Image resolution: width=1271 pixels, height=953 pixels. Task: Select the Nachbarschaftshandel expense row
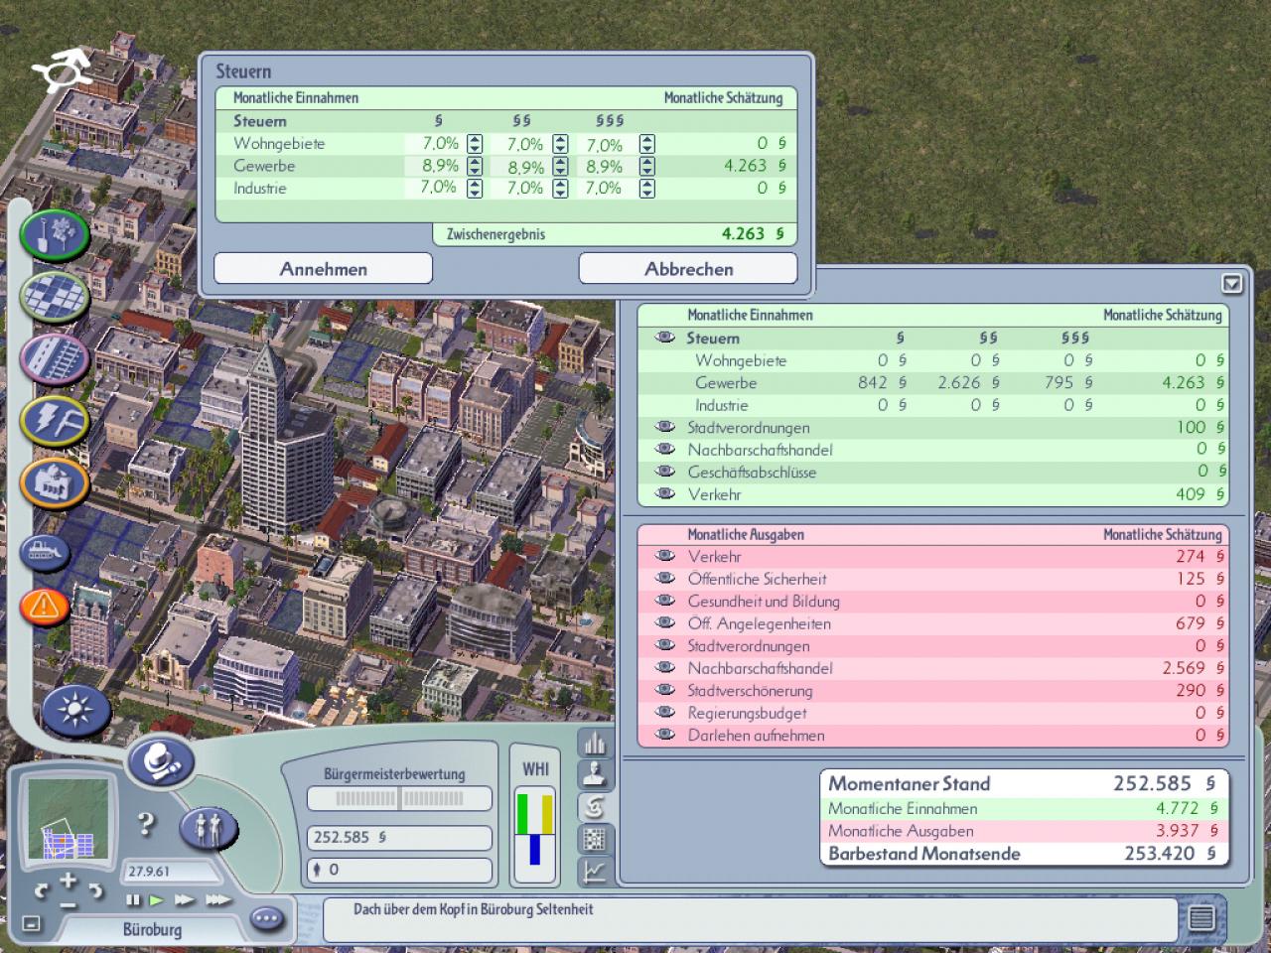point(931,668)
